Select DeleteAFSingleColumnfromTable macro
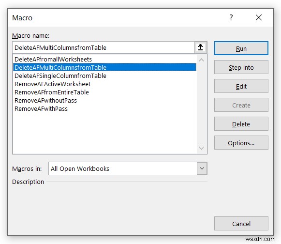 [x=104, y=76]
